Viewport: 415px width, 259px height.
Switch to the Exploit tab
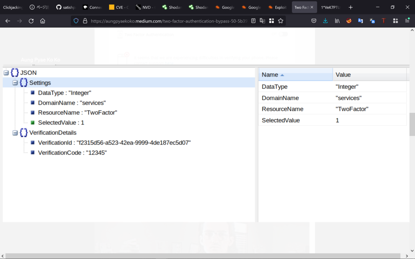[278, 7]
